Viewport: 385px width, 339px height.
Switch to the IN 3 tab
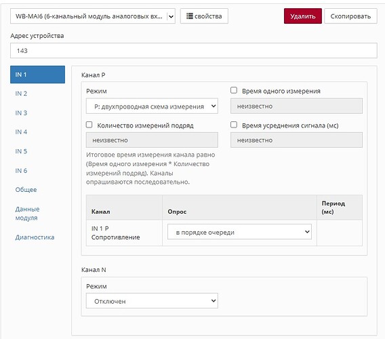(x=21, y=113)
